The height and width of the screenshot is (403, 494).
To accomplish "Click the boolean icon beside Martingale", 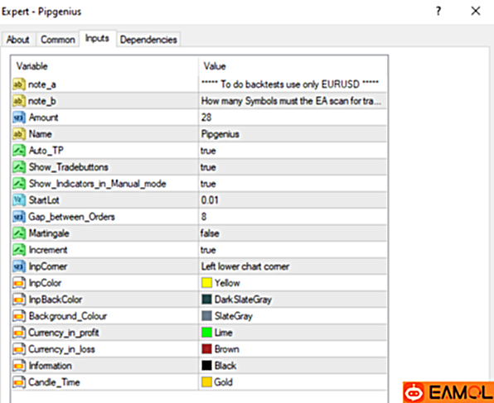I will pos(19,233).
